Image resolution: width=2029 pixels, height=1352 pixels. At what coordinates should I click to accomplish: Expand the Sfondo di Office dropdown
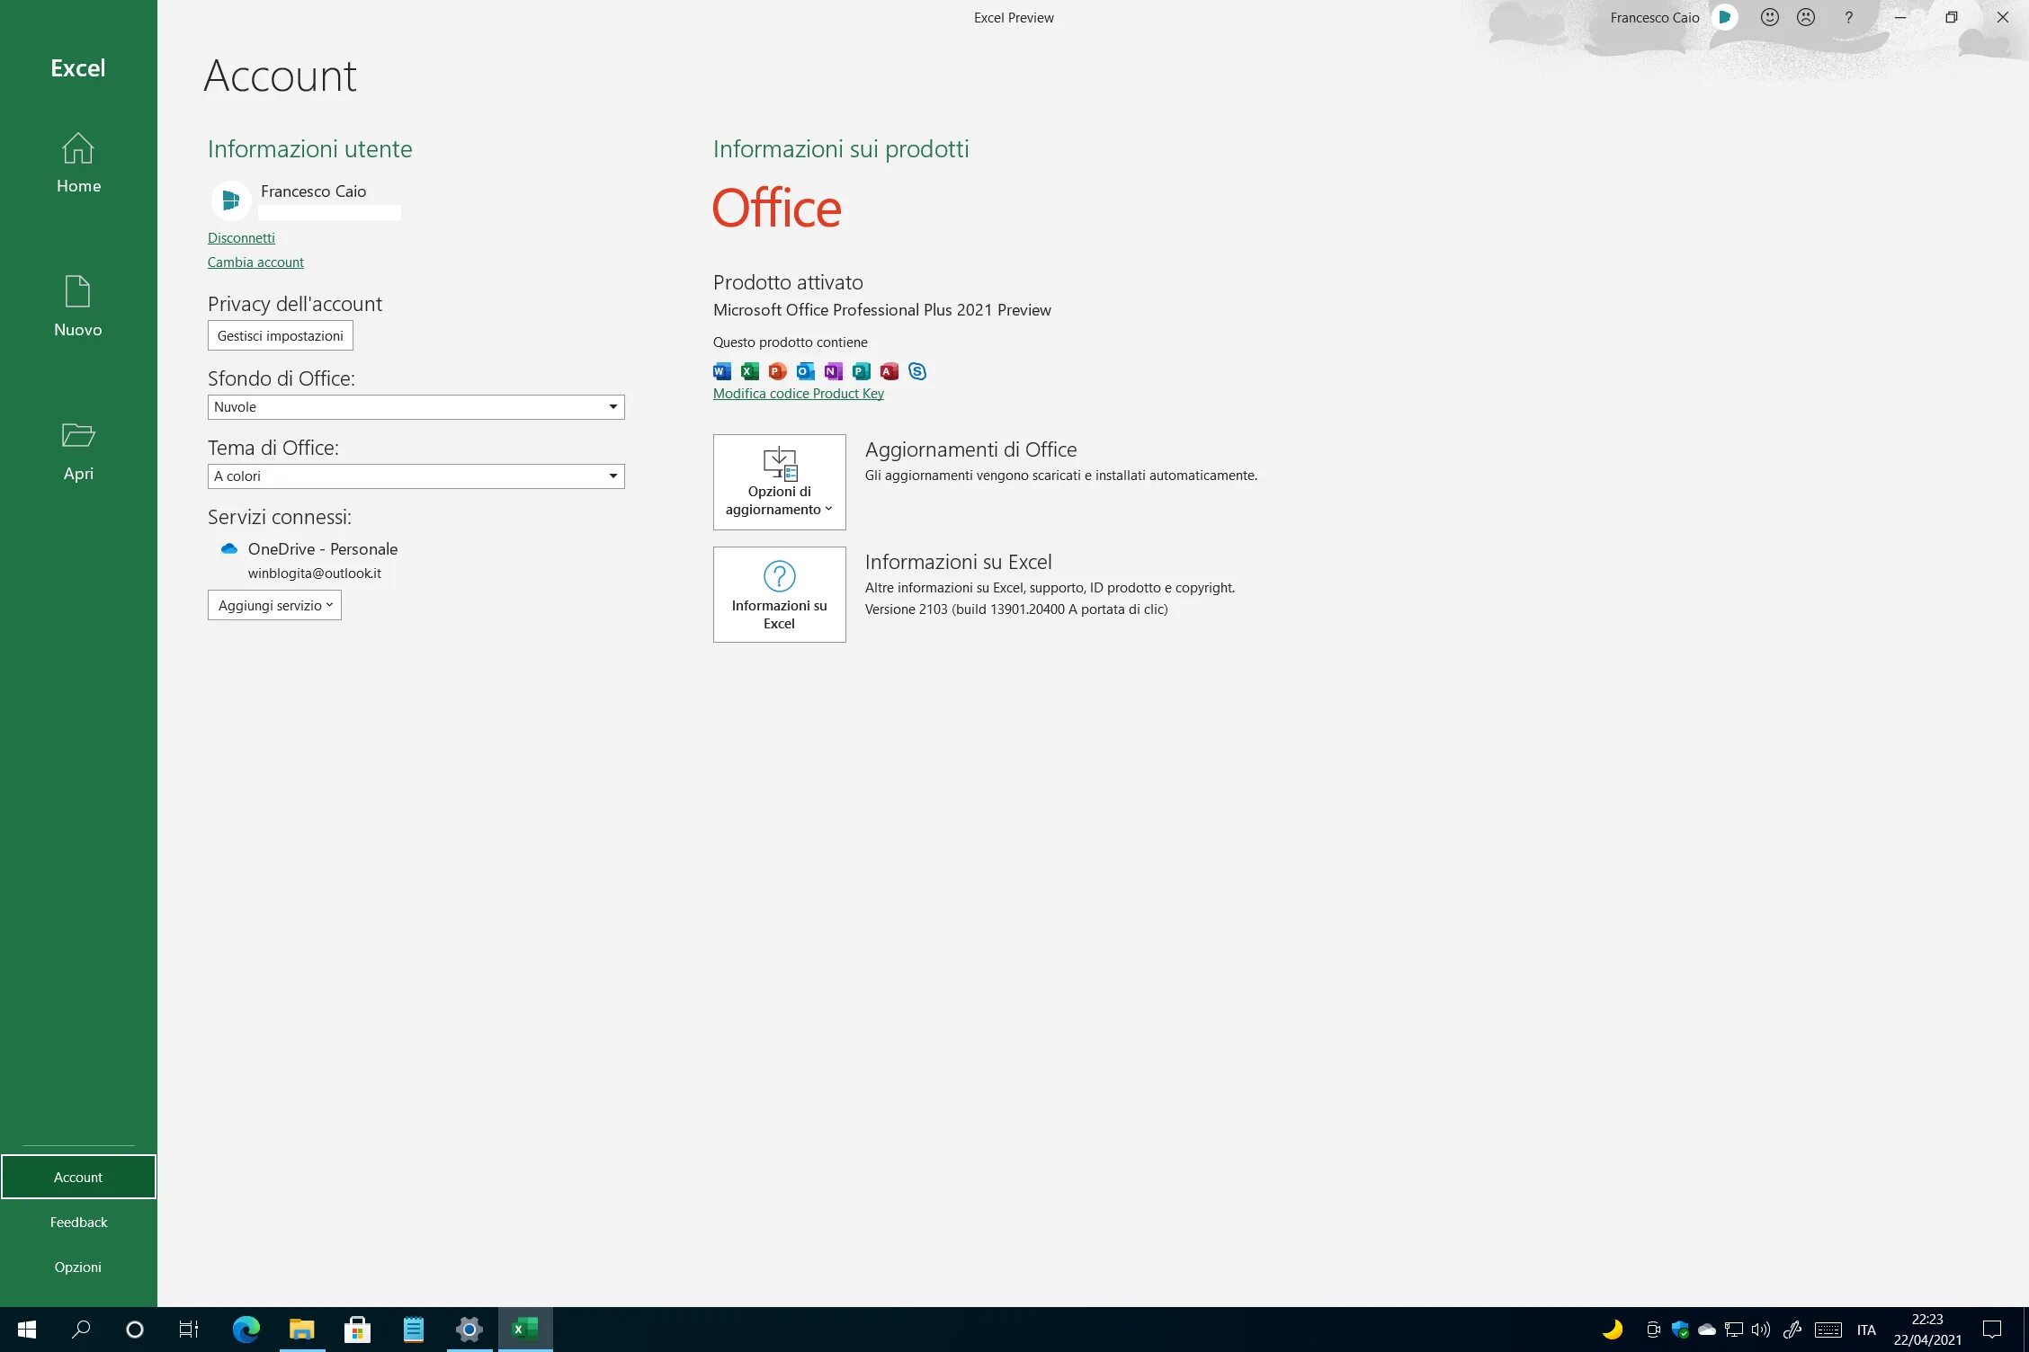[610, 406]
